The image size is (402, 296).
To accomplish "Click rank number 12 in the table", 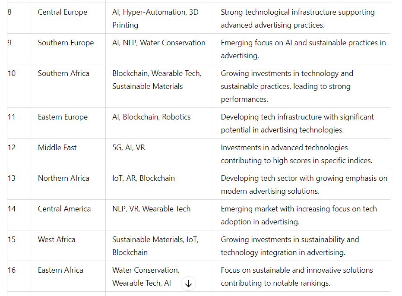I will point(12,148).
